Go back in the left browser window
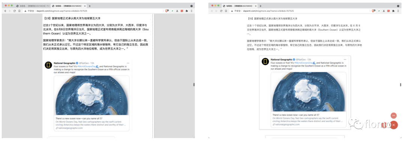Viewport: 405px width, 141px height. (x=5, y=11)
